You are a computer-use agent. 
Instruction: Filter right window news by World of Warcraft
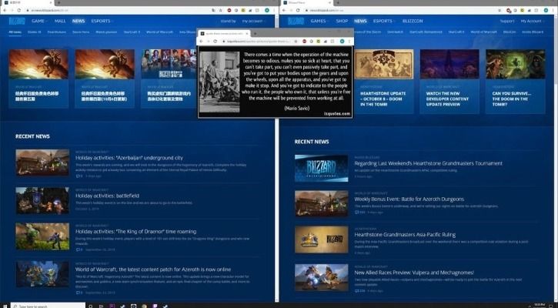click(x=483, y=32)
